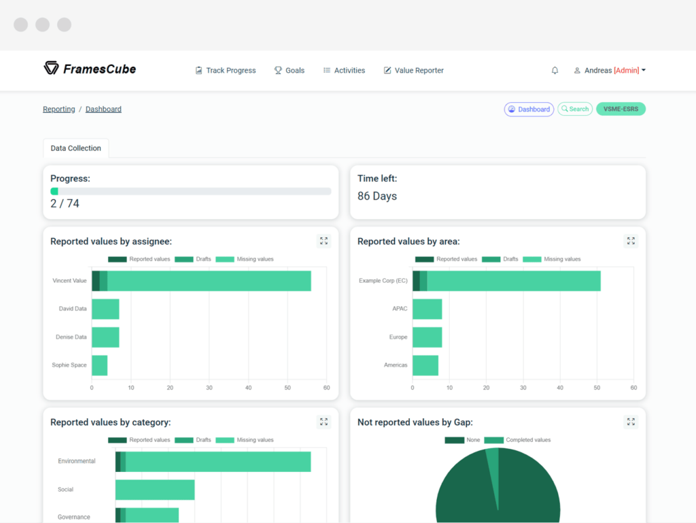Toggle None legend in Gap pie chart

coord(462,440)
